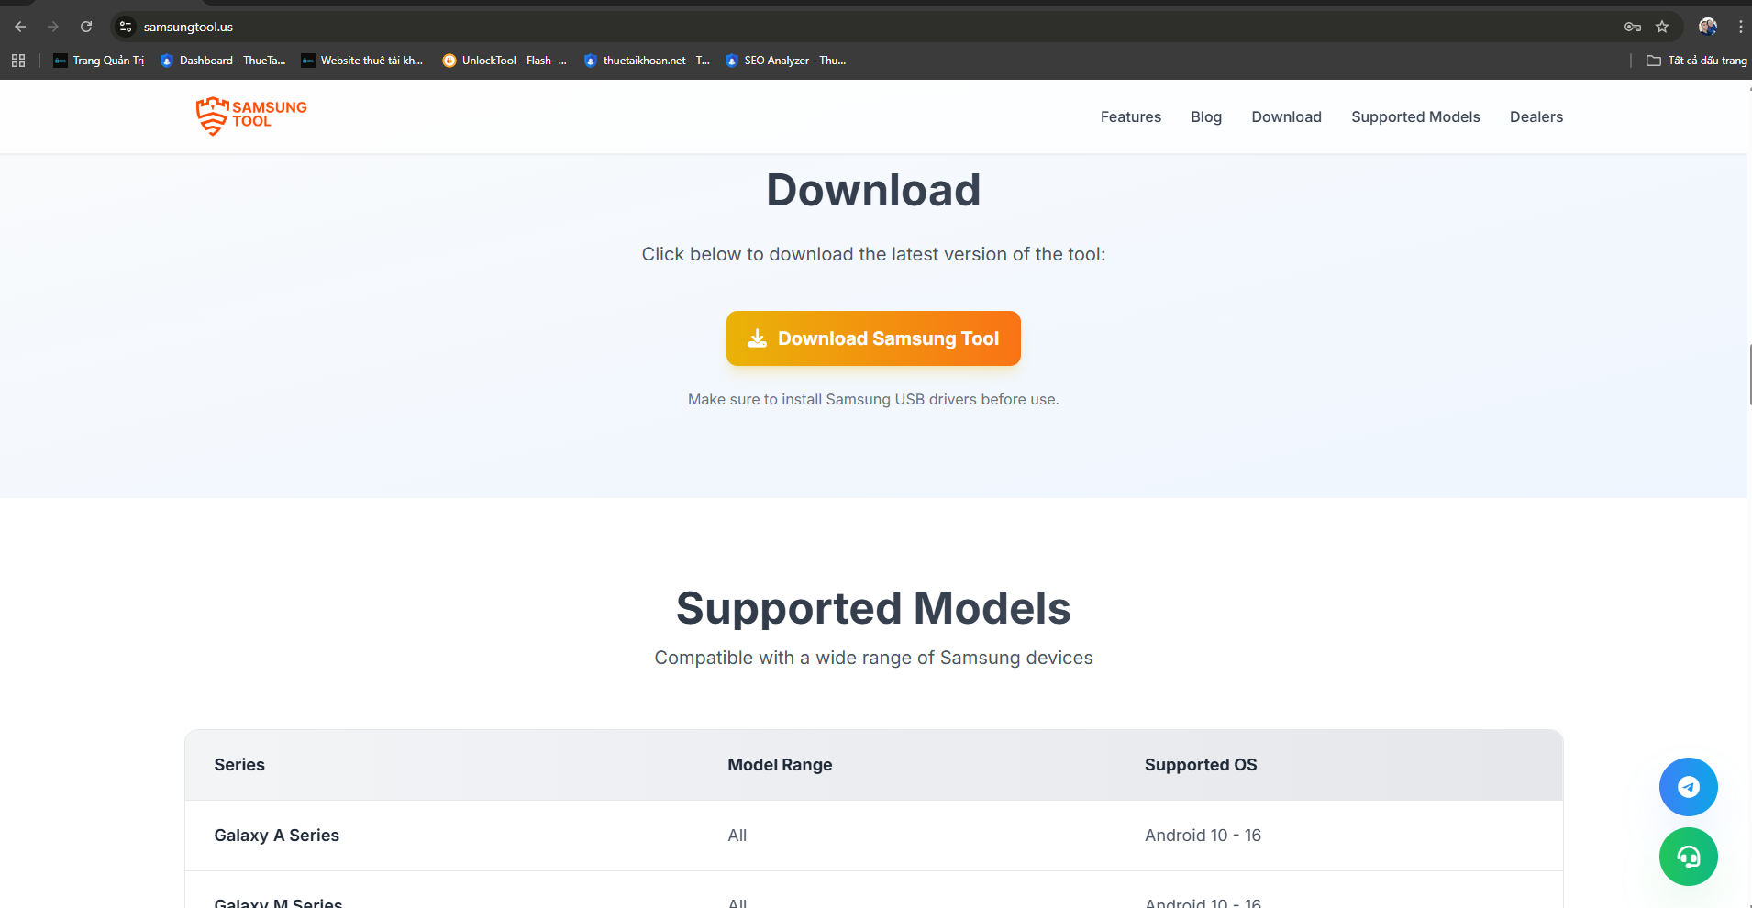Click the Supported Models section heading

873,608
